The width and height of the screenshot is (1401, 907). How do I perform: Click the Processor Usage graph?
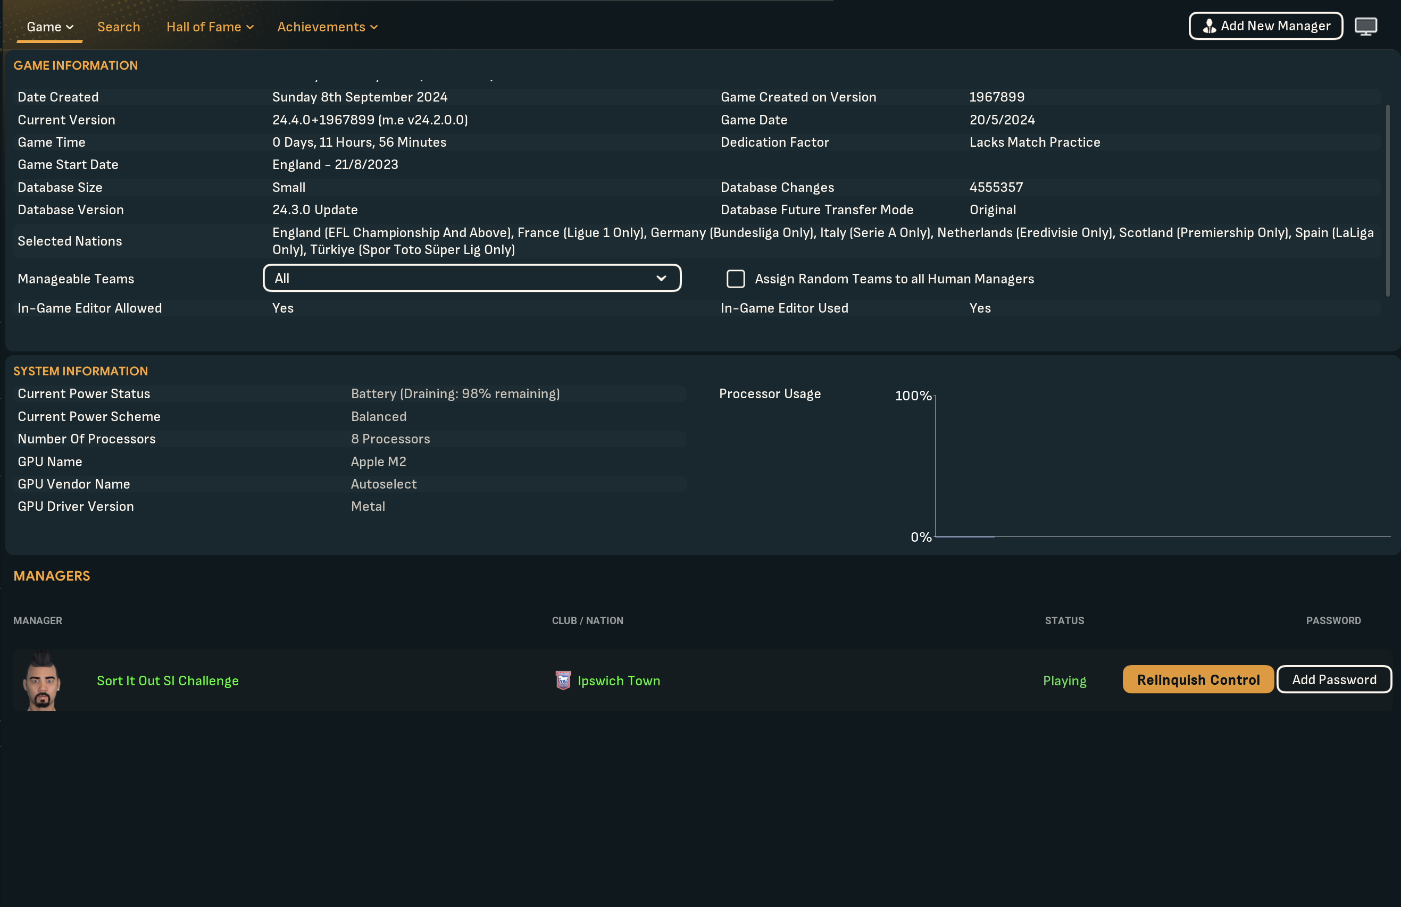tap(1163, 466)
